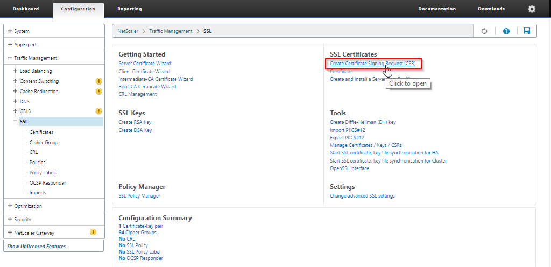551x267 pixels.
Task: Open the Downloads menu item
Action: (491, 9)
